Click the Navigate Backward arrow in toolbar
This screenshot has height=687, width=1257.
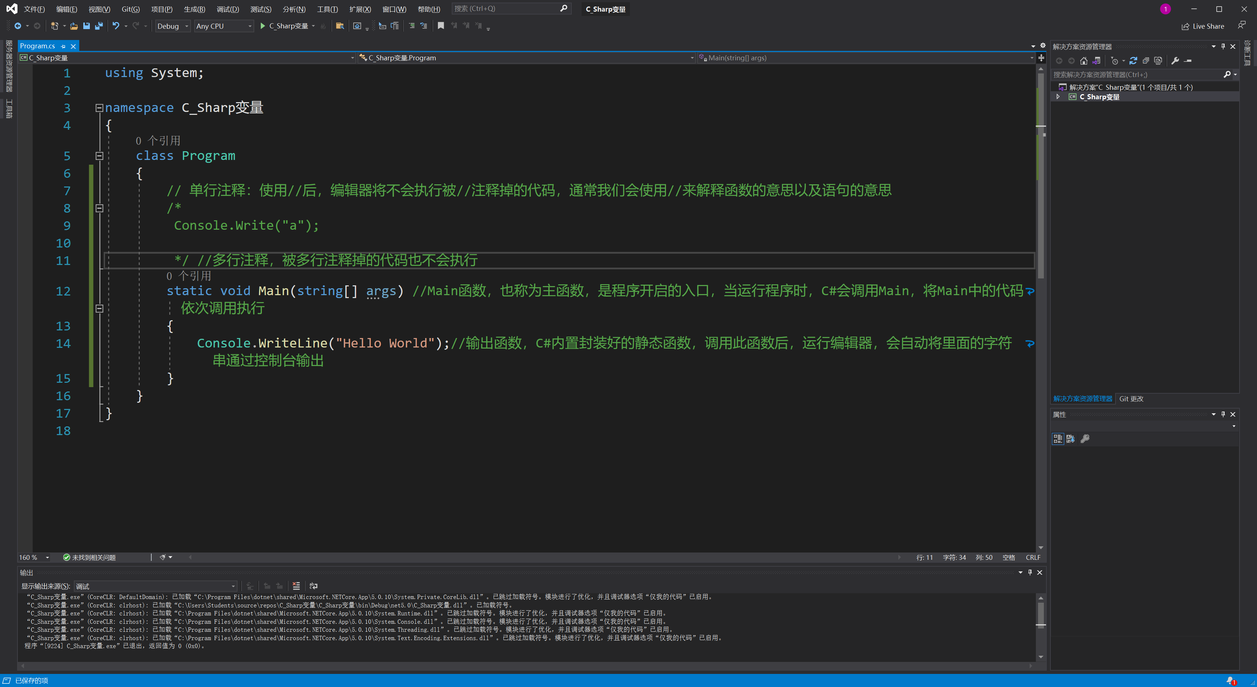(18, 26)
